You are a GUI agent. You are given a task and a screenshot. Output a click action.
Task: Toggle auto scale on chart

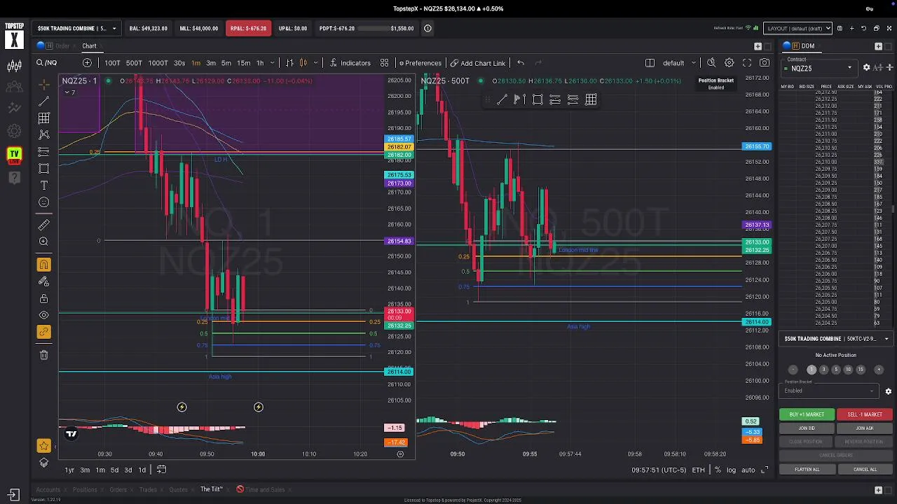(748, 470)
